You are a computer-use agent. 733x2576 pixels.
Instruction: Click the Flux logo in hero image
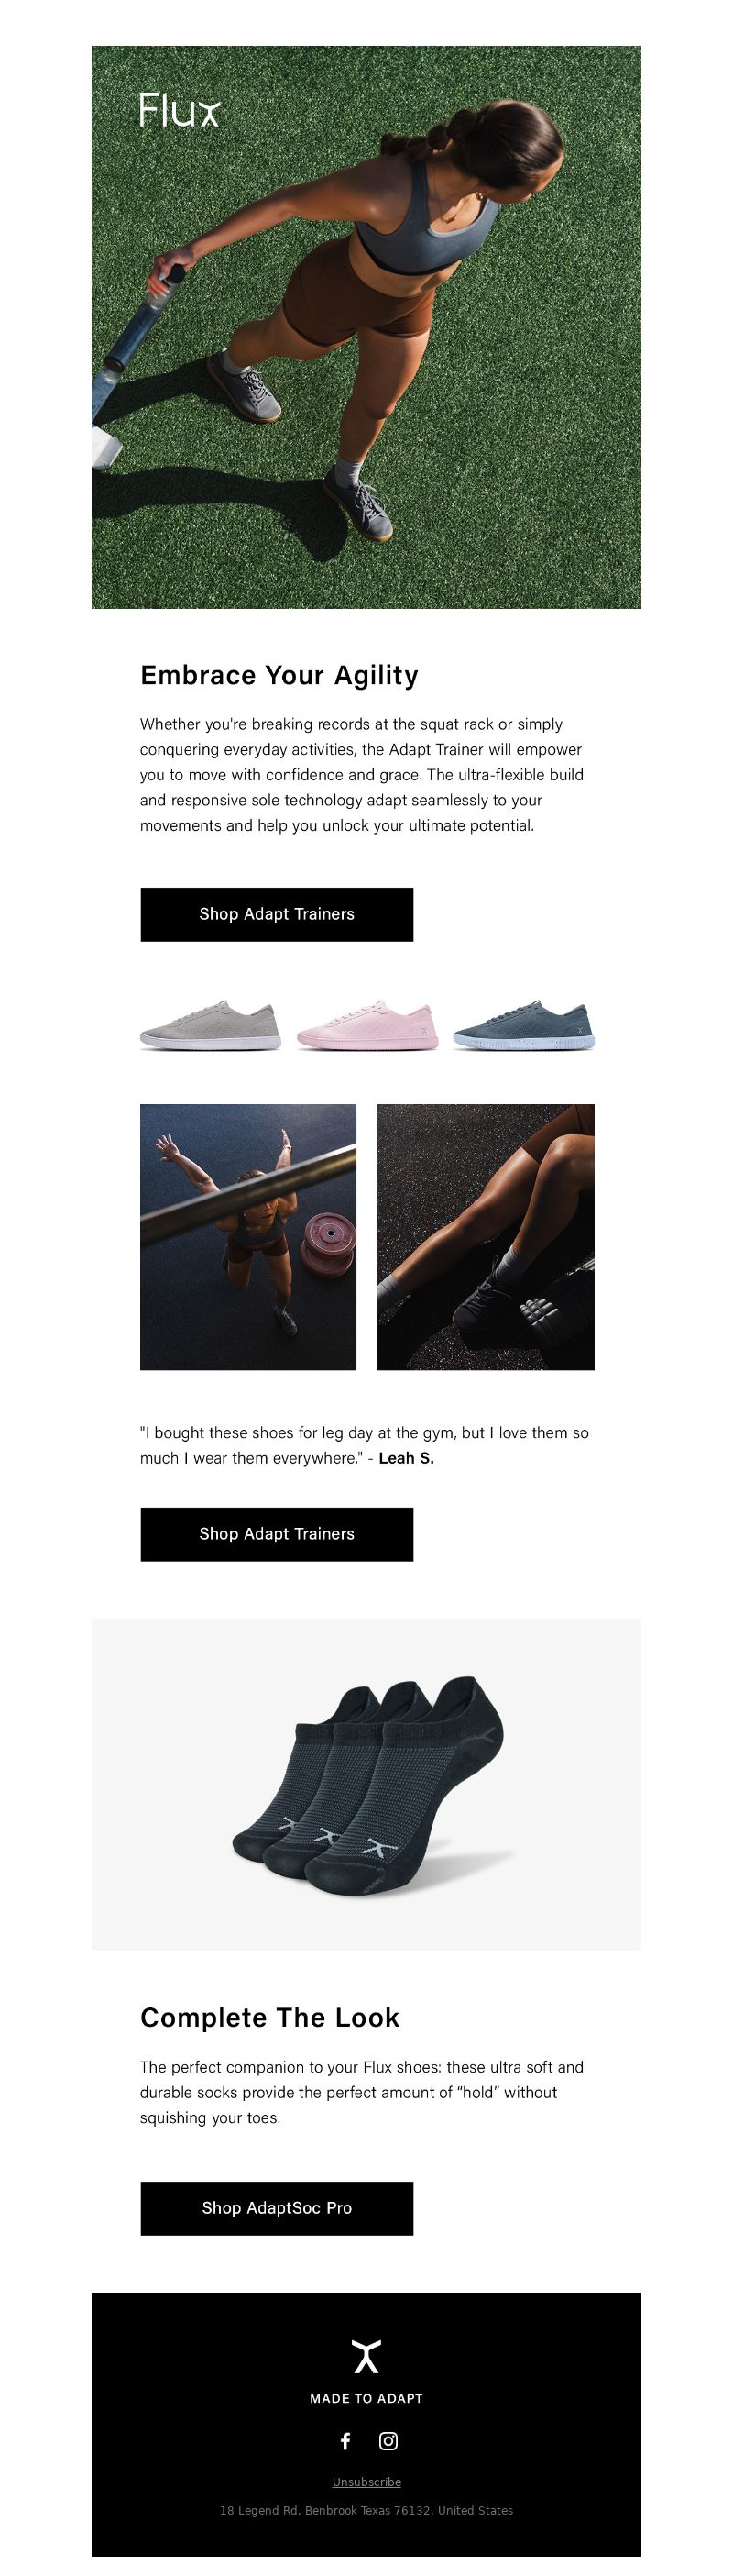[180, 110]
